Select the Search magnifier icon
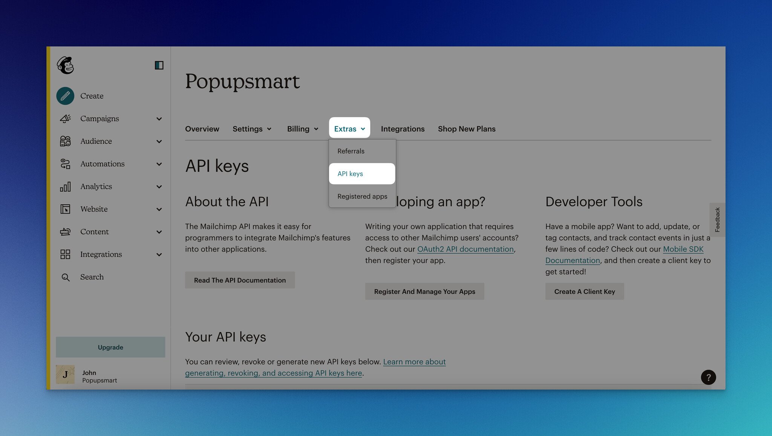This screenshot has height=436, width=772. pyautogui.click(x=65, y=277)
